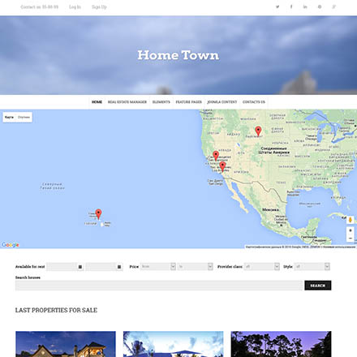Open the Feature Pages menu
This screenshot has height=357, width=357.
pos(189,102)
